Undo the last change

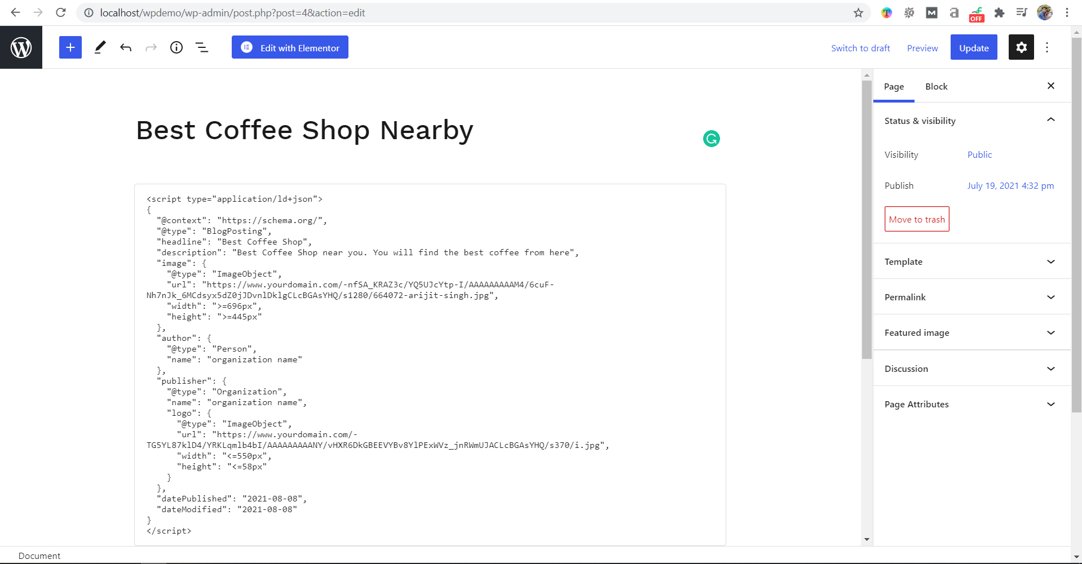click(x=126, y=47)
